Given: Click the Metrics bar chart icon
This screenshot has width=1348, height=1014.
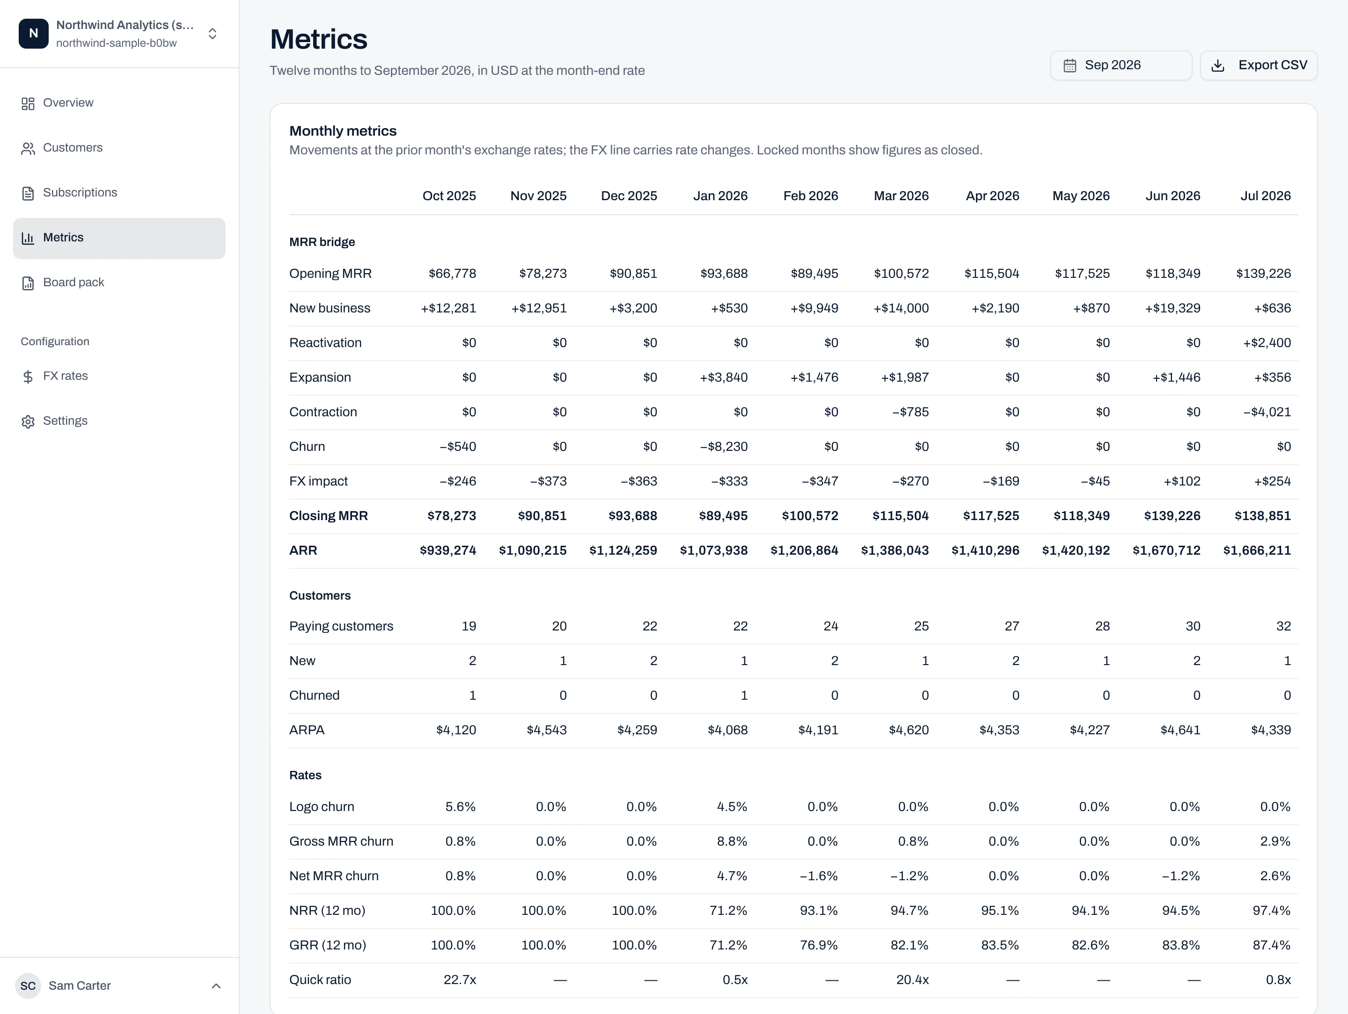Looking at the screenshot, I should coord(28,238).
